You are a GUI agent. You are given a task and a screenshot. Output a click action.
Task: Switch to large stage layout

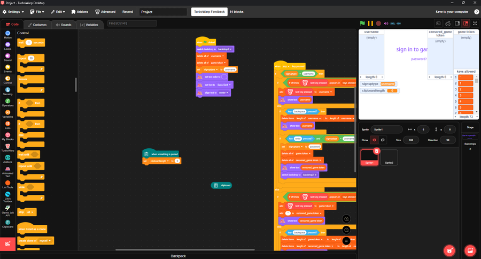[466, 24]
